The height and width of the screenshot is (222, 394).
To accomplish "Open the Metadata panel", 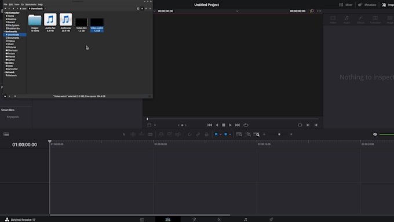I will [367, 5].
